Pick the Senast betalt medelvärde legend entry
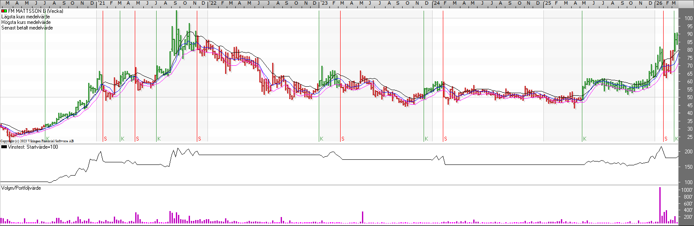The height and width of the screenshot is (226, 694). coord(27,28)
